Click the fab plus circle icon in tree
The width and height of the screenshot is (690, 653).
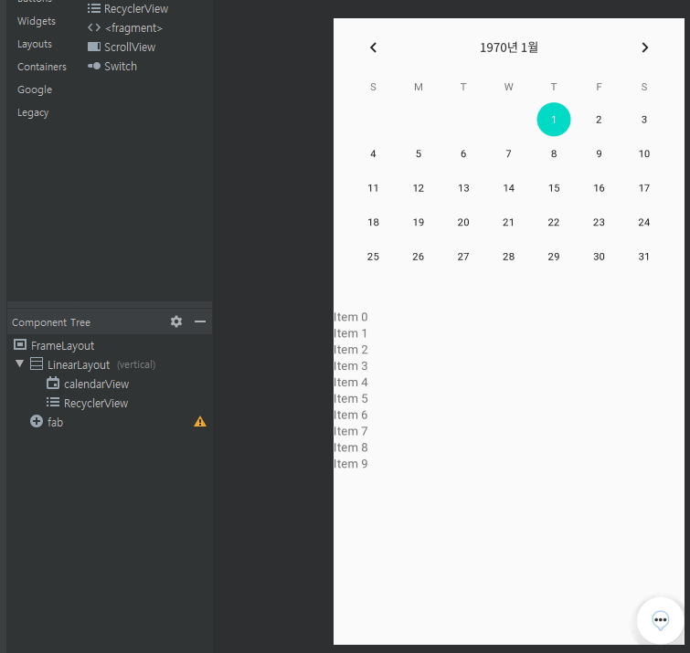tap(37, 421)
